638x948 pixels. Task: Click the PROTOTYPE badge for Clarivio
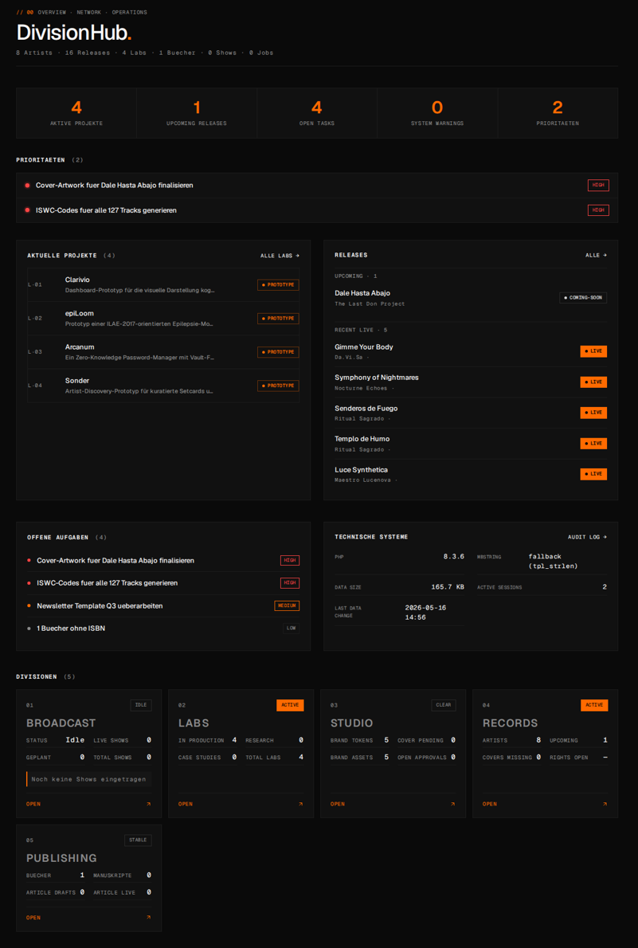278,284
